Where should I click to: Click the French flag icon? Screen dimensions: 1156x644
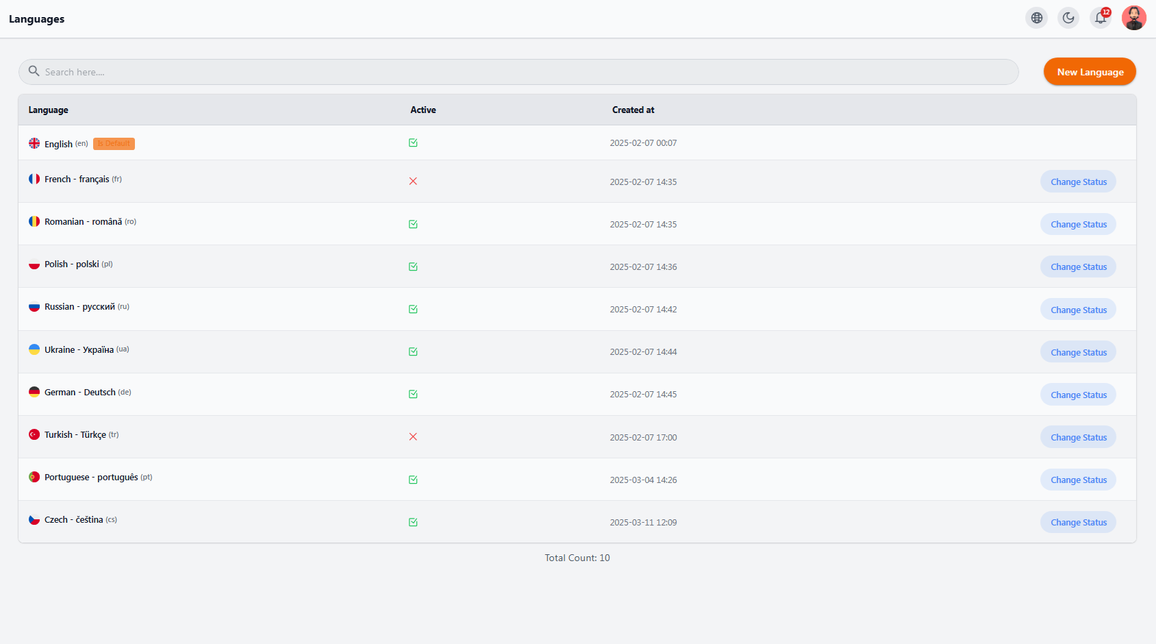click(x=34, y=179)
